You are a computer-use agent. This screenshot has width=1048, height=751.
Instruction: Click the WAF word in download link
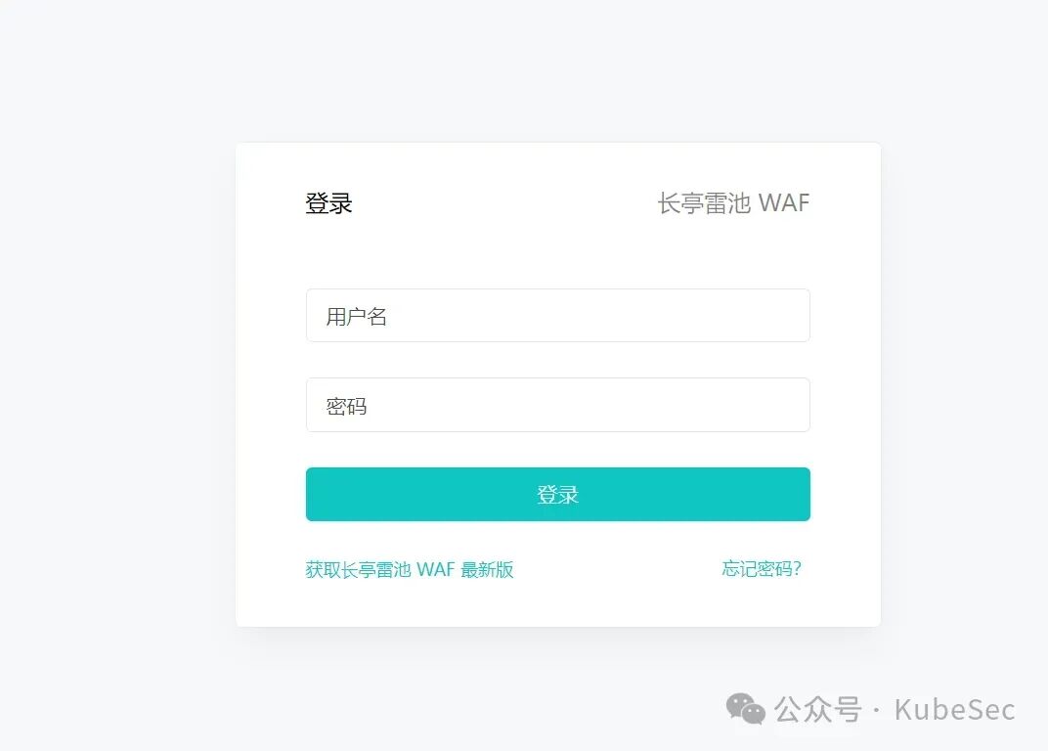pos(436,570)
